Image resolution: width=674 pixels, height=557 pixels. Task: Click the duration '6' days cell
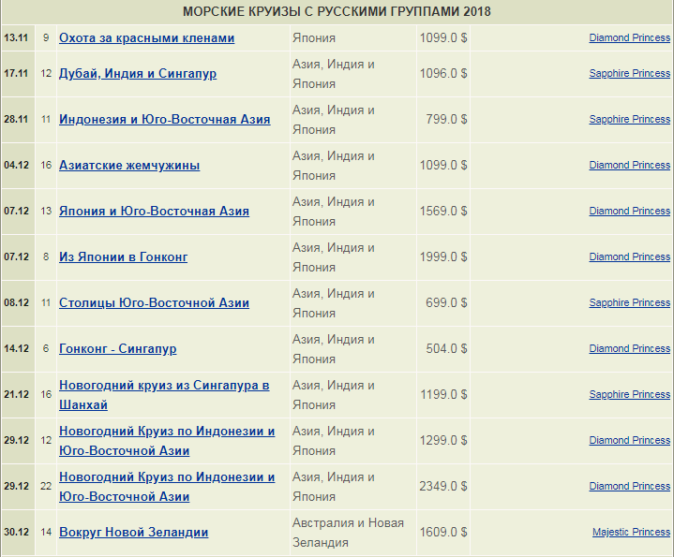click(x=46, y=349)
